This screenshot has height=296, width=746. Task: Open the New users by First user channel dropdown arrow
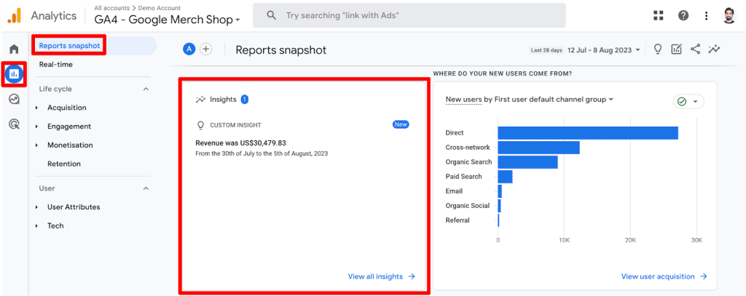611,100
